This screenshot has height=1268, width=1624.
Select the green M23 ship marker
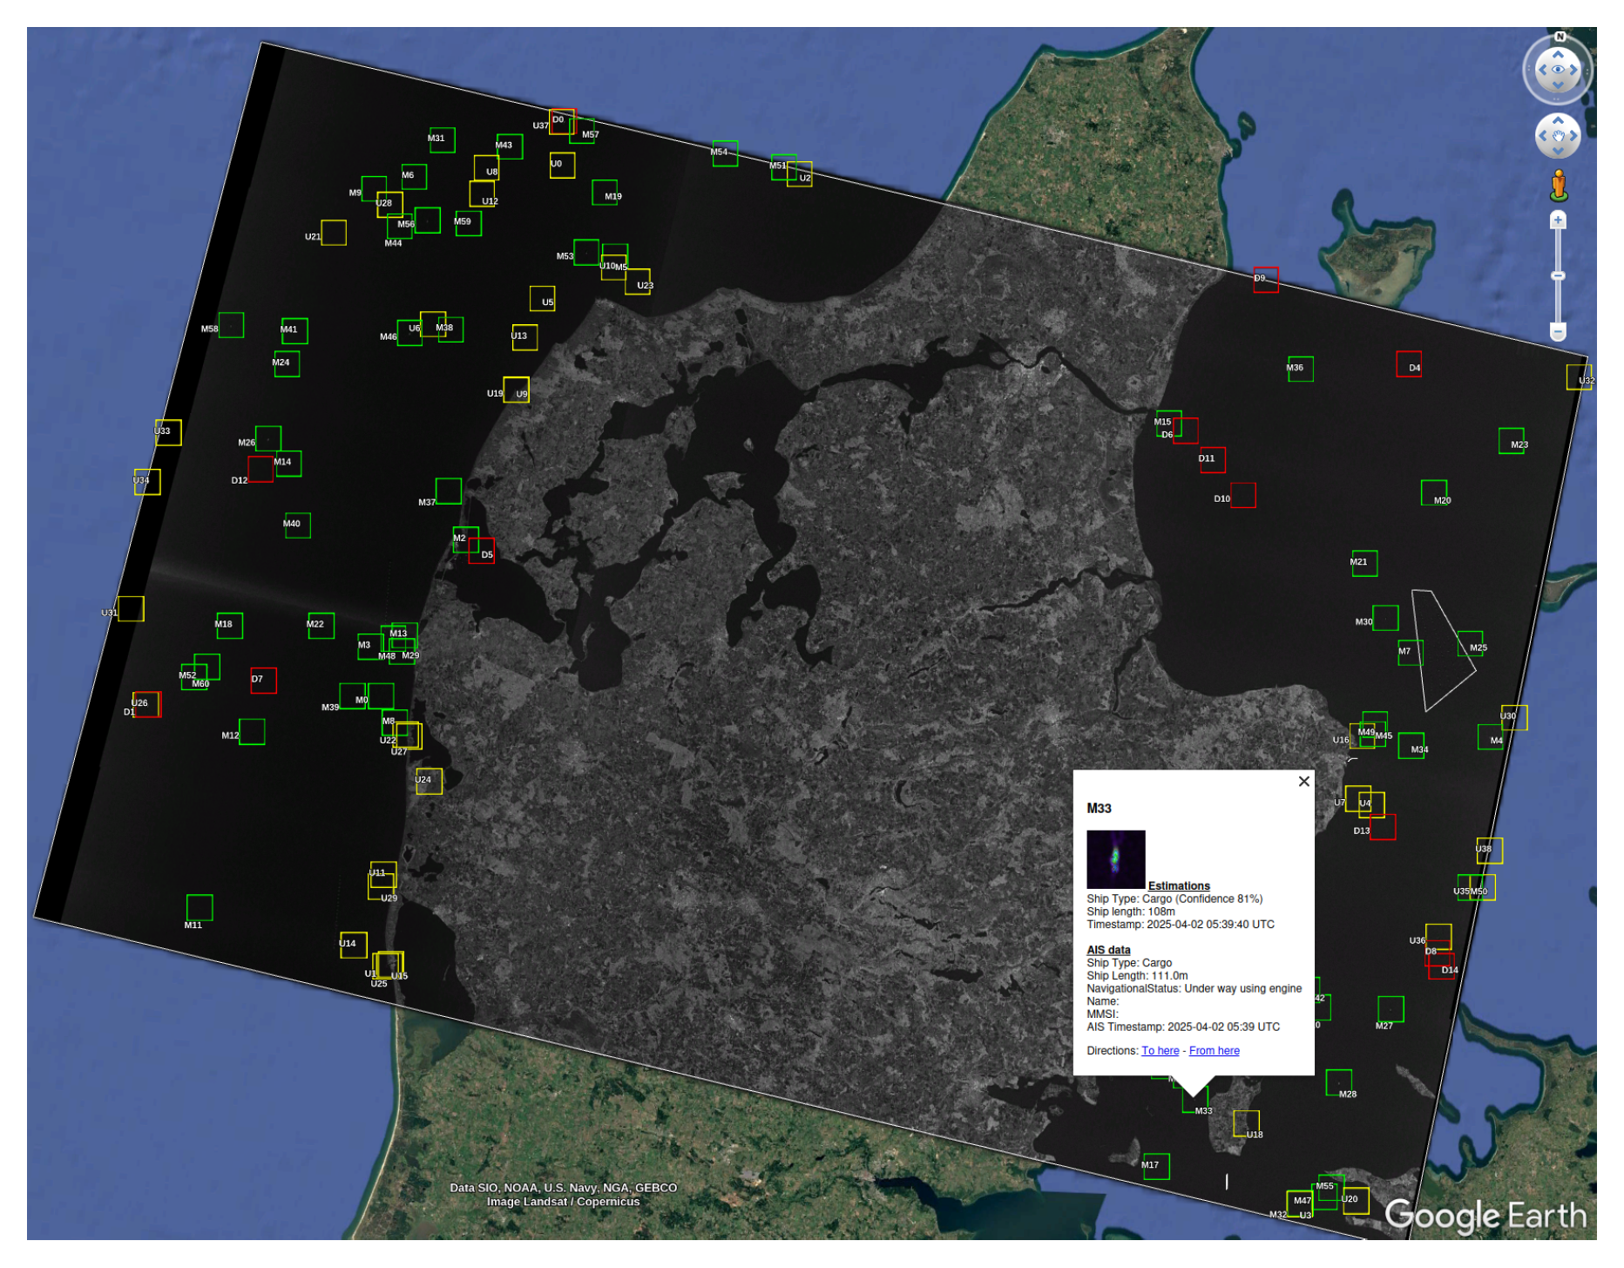1511,441
